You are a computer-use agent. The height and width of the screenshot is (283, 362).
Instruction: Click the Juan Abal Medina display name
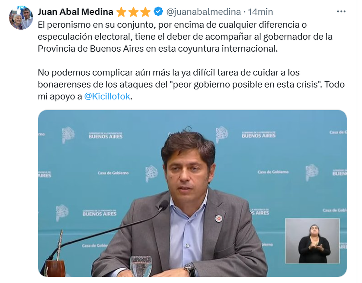pyautogui.click(x=75, y=12)
